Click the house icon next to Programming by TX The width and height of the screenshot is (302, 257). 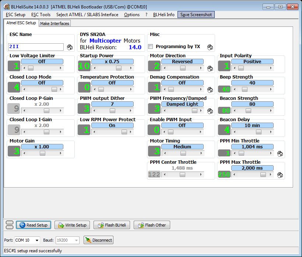tap(210, 47)
